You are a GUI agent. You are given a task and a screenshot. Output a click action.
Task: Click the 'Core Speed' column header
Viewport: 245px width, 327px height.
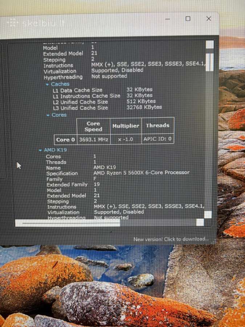93,126
